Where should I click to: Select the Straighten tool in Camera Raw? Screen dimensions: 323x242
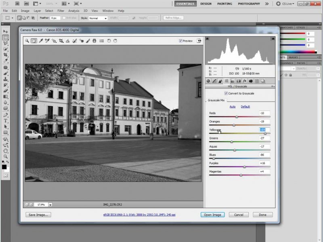tap(68, 41)
